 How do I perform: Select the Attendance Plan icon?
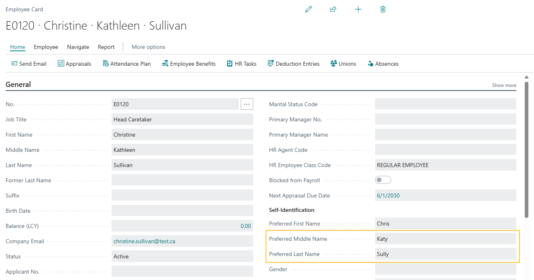tap(106, 63)
